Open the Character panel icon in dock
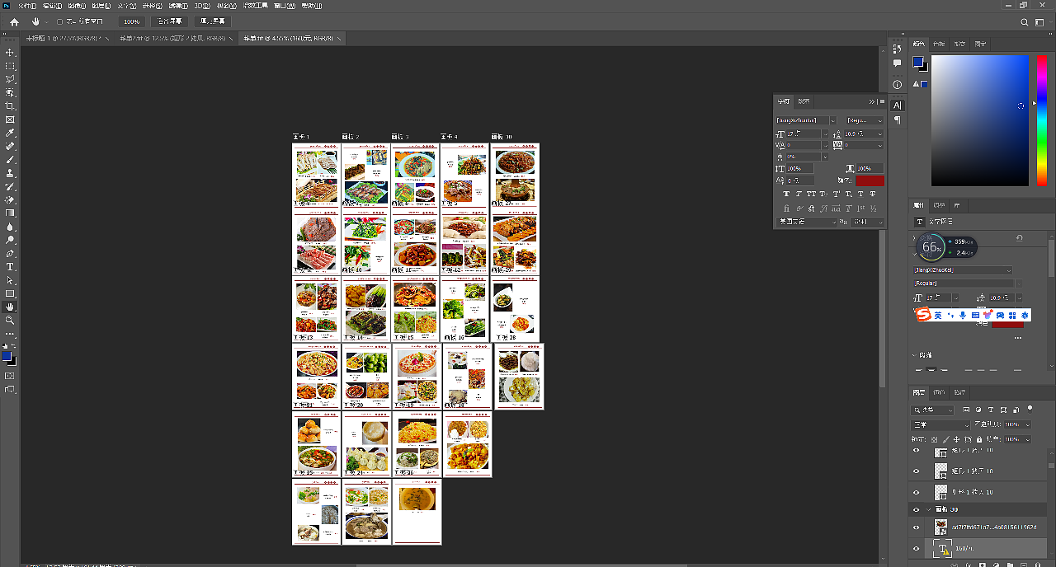1056x567 pixels. click(898, 105)
